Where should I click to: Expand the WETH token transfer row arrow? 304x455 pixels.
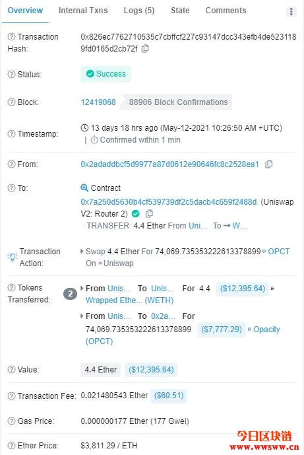pyautogui.click(x=82, y=288)
